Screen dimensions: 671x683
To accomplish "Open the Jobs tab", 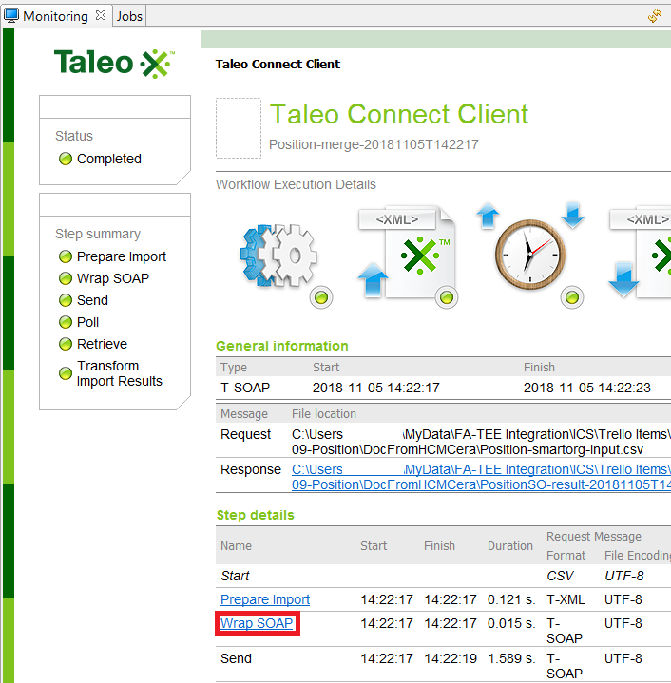I will 129,16.
